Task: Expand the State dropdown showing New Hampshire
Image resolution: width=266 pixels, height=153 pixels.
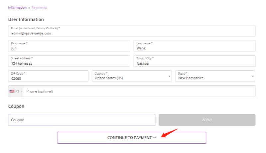Action: 215,76
